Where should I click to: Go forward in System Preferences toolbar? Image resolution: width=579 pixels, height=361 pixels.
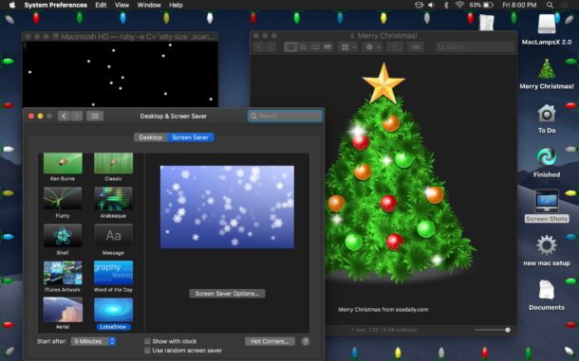(x=77, y=117)
